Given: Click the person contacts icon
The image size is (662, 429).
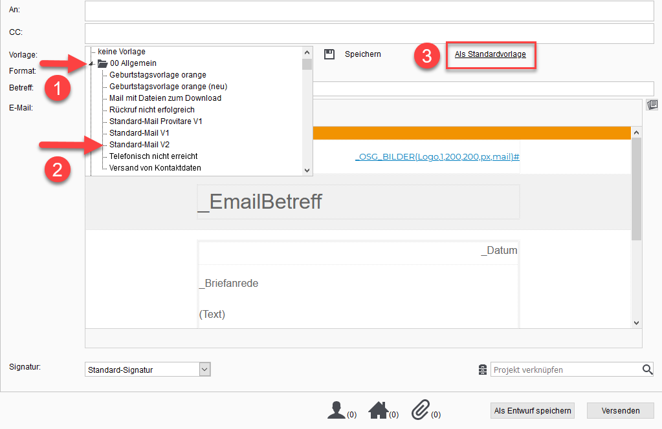Looking at the screenshot, I should pos(336,410).
